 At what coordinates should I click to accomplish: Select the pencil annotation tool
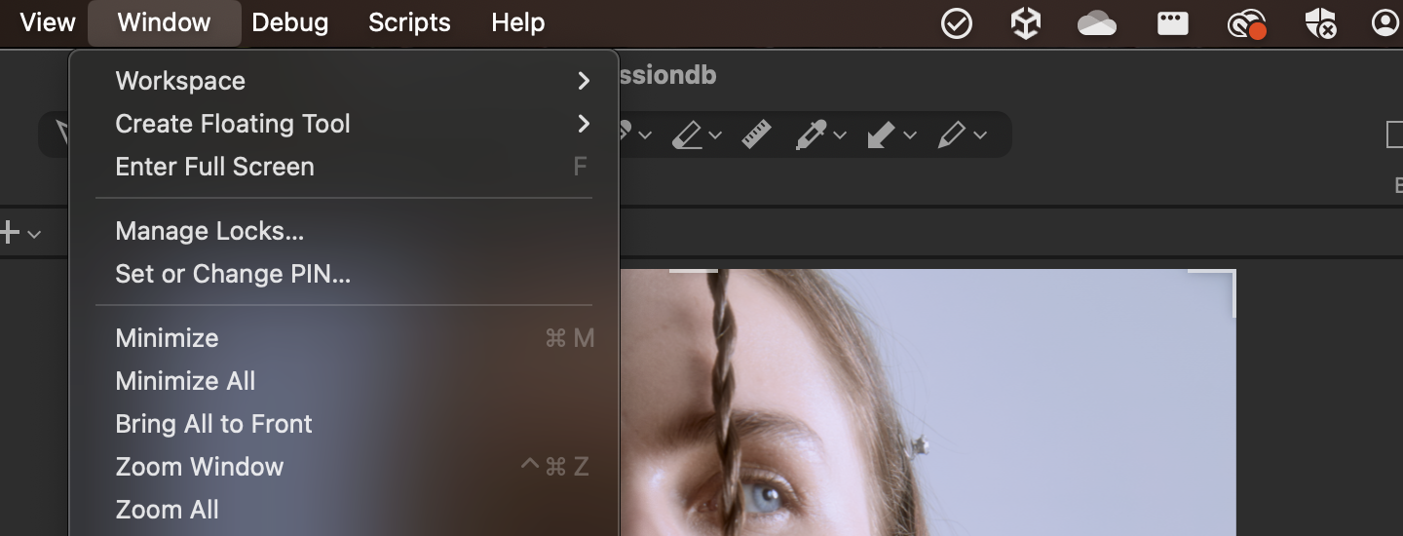[951, 134]
